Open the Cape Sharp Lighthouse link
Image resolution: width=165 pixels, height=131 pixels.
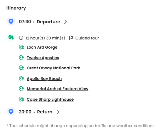tap(50, 99)
